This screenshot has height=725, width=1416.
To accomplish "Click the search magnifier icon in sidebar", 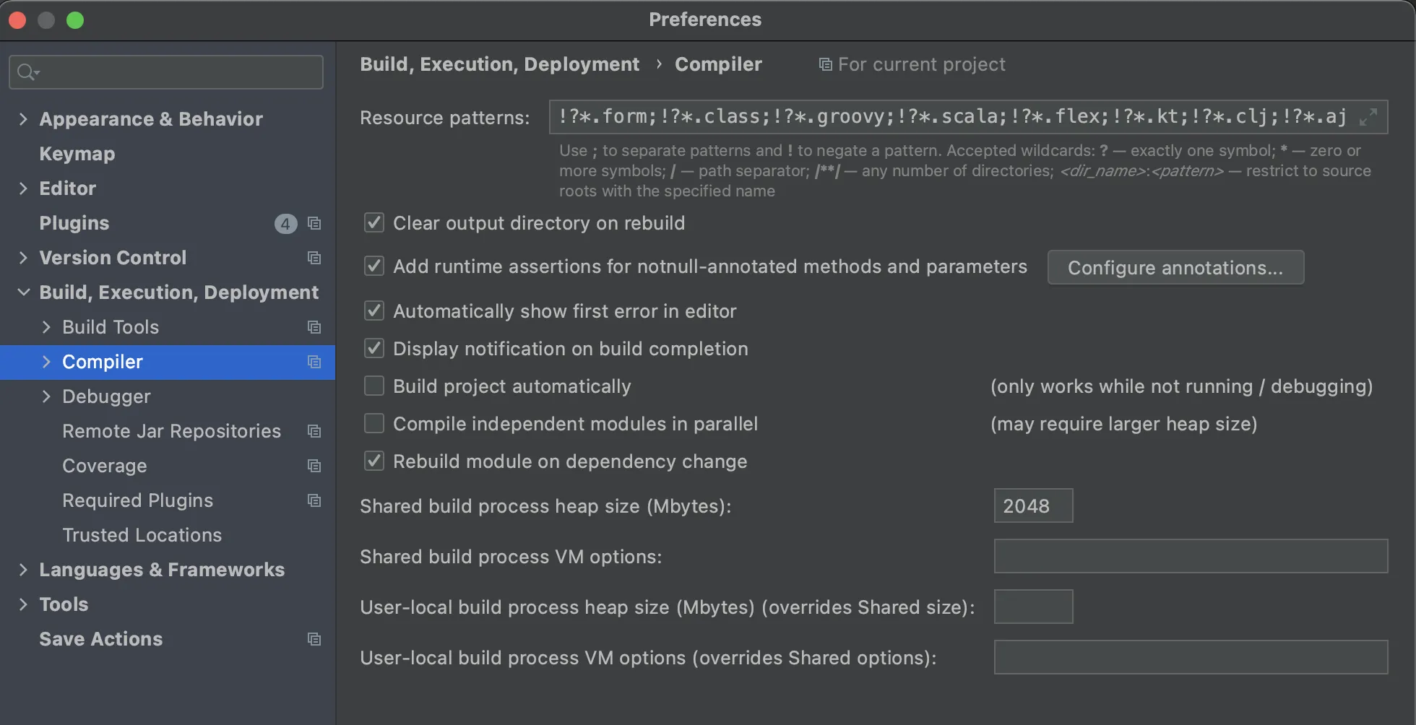I will point(27,72).
